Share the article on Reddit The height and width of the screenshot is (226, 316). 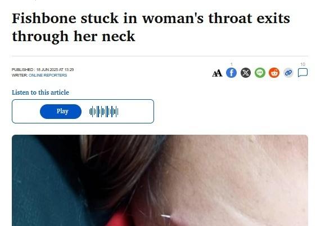[274, 73]
